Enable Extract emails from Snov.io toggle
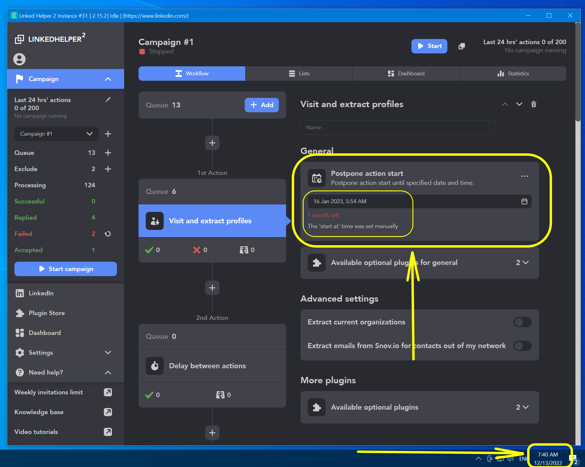The height and width of the screenshot is (467, 585). point(522,346)
